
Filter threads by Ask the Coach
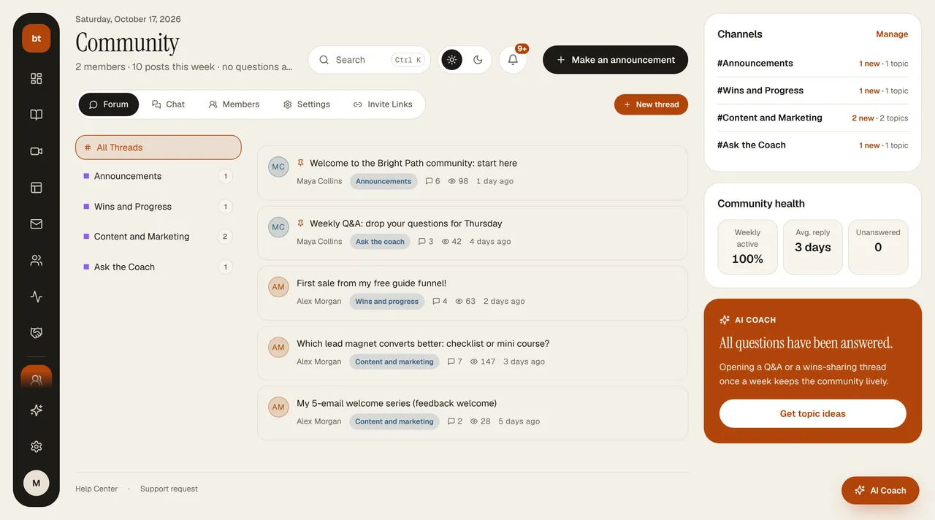159,267
